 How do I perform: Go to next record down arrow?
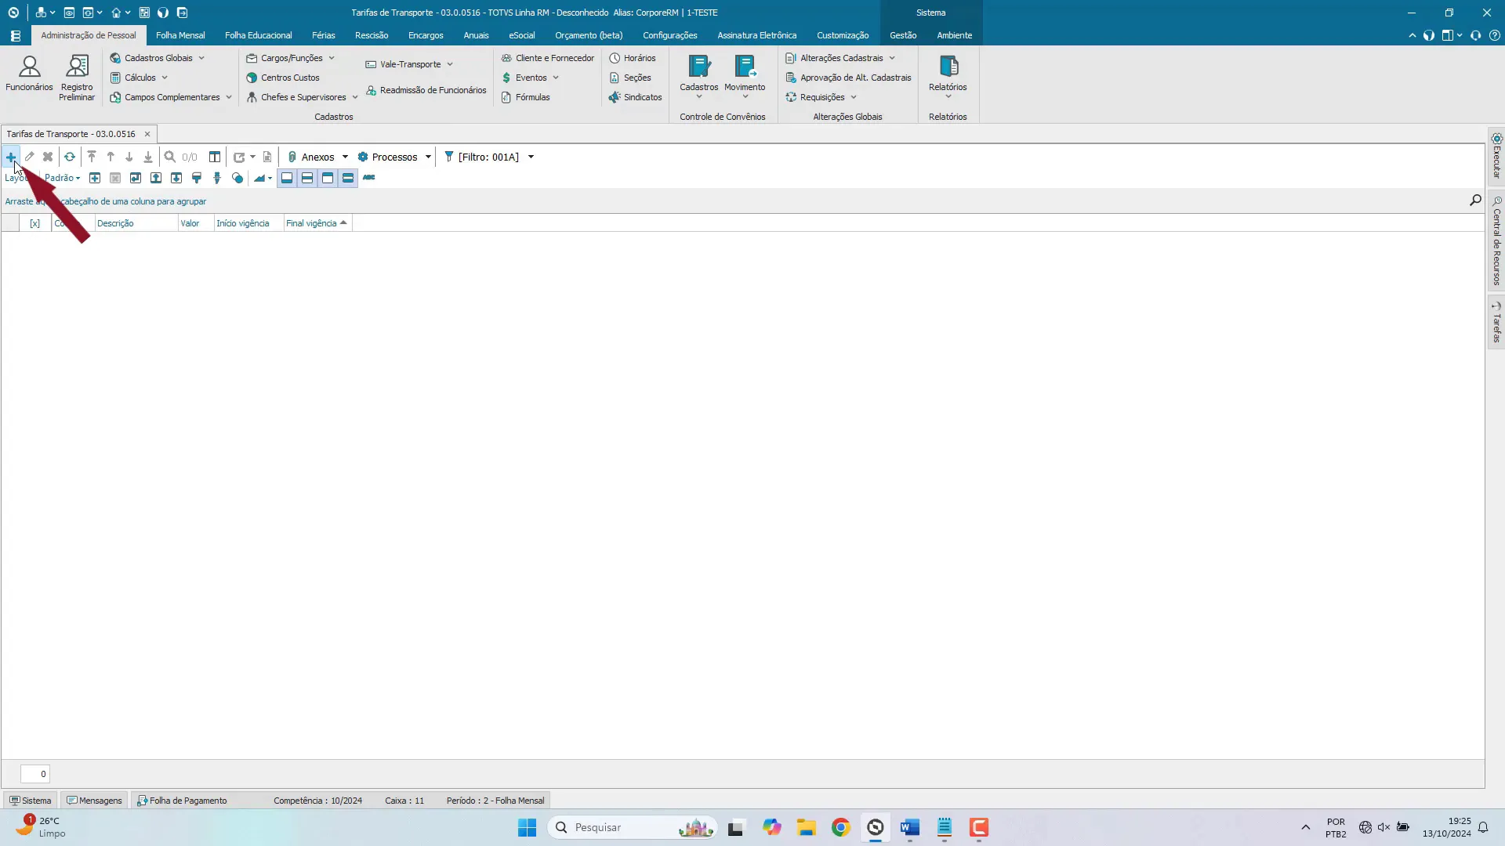point(129,157)
